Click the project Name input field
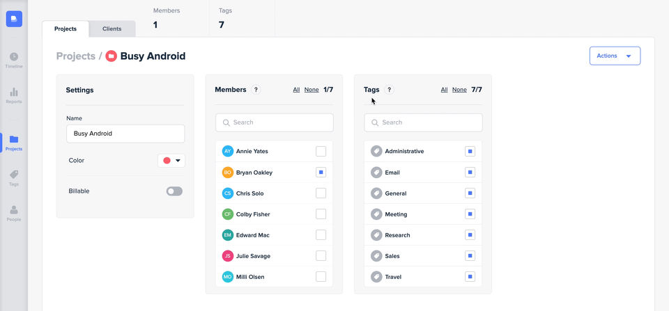 click(125, 134)
